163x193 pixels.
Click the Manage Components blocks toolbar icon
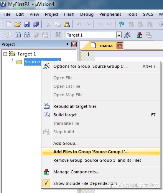[140, 35]
